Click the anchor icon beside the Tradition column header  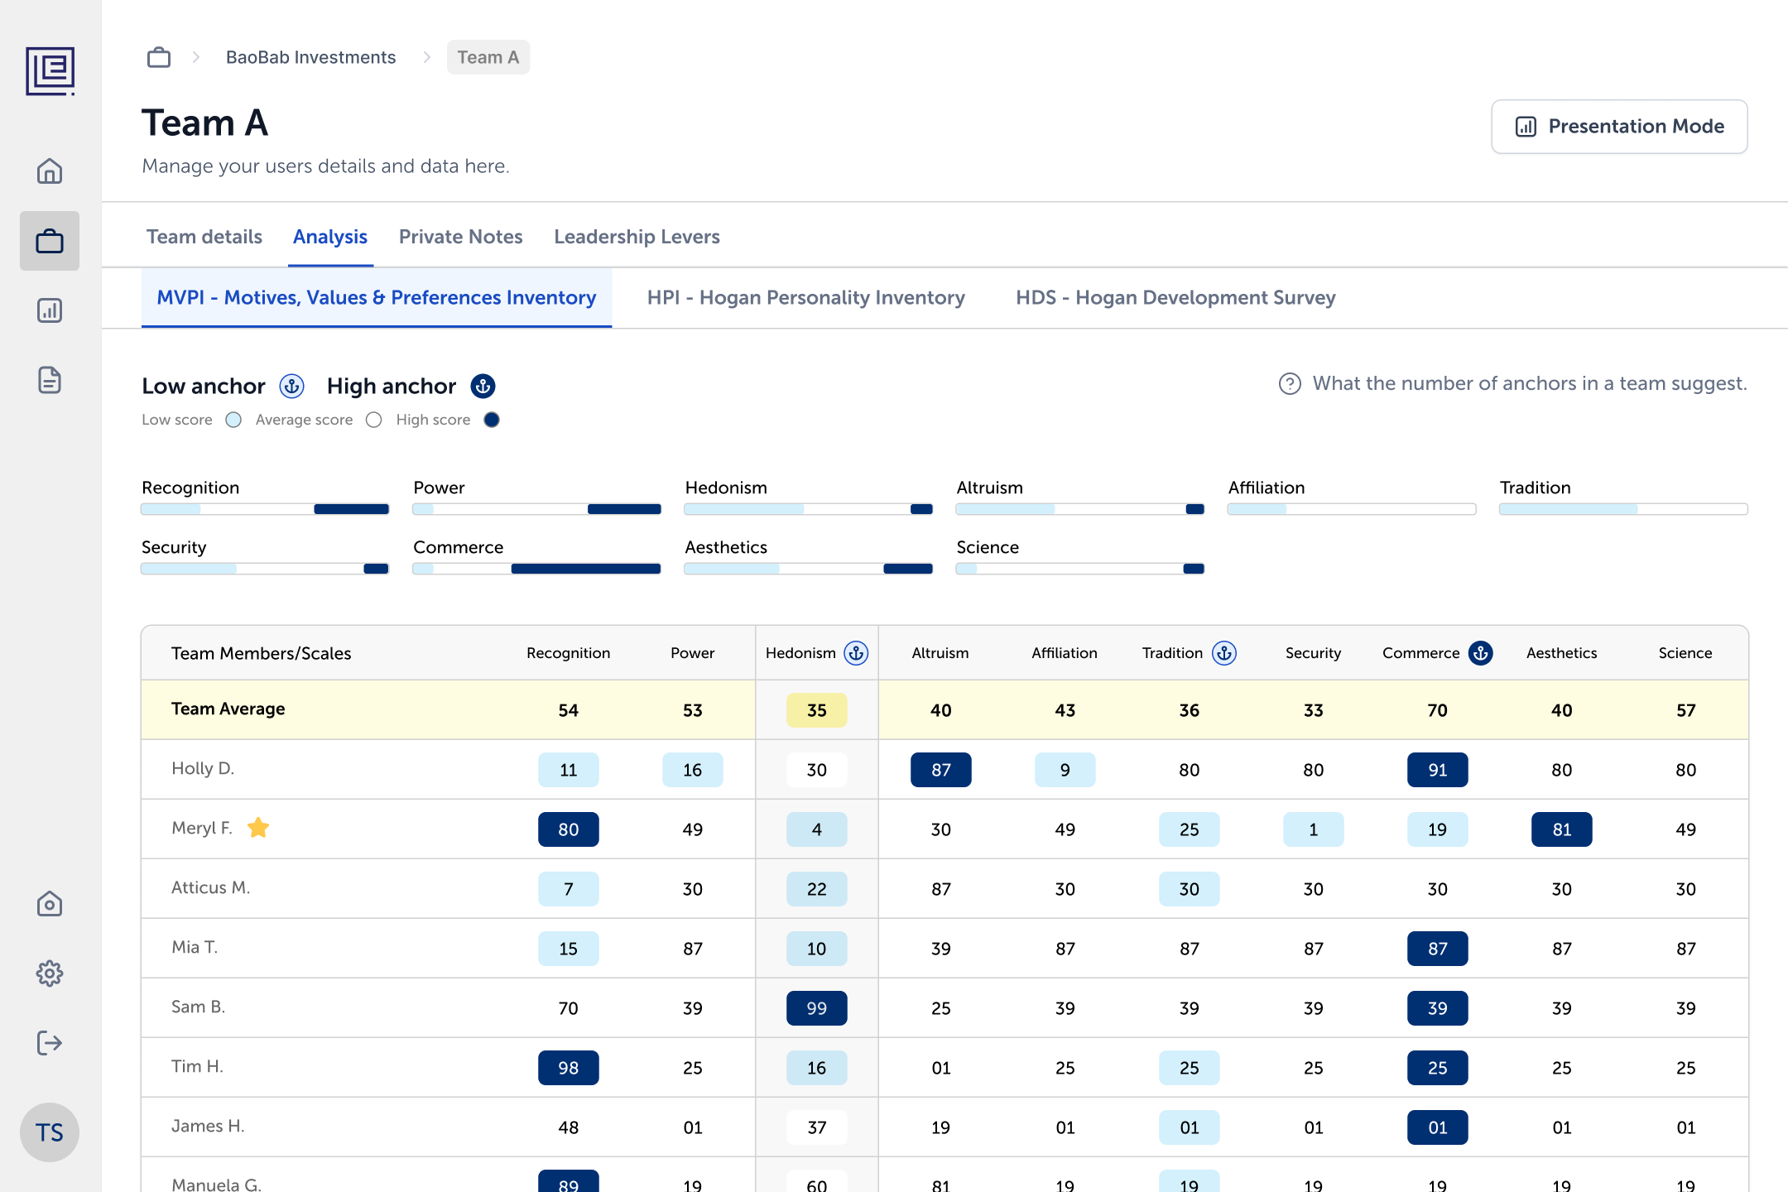tap(1224, 653)
